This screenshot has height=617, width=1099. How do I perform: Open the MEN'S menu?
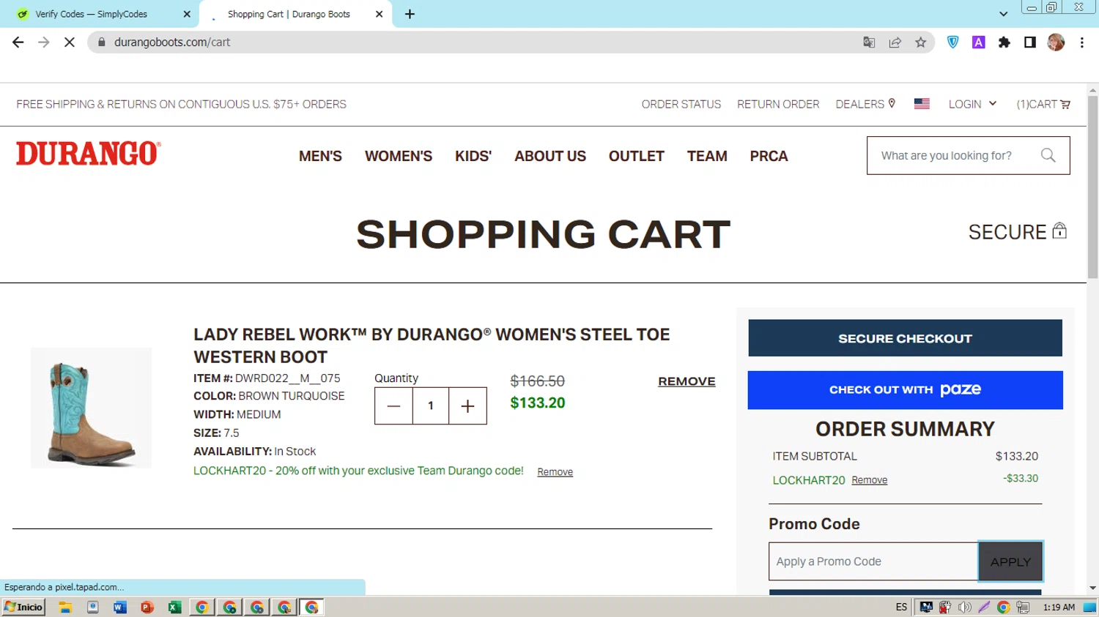[320, 156]
